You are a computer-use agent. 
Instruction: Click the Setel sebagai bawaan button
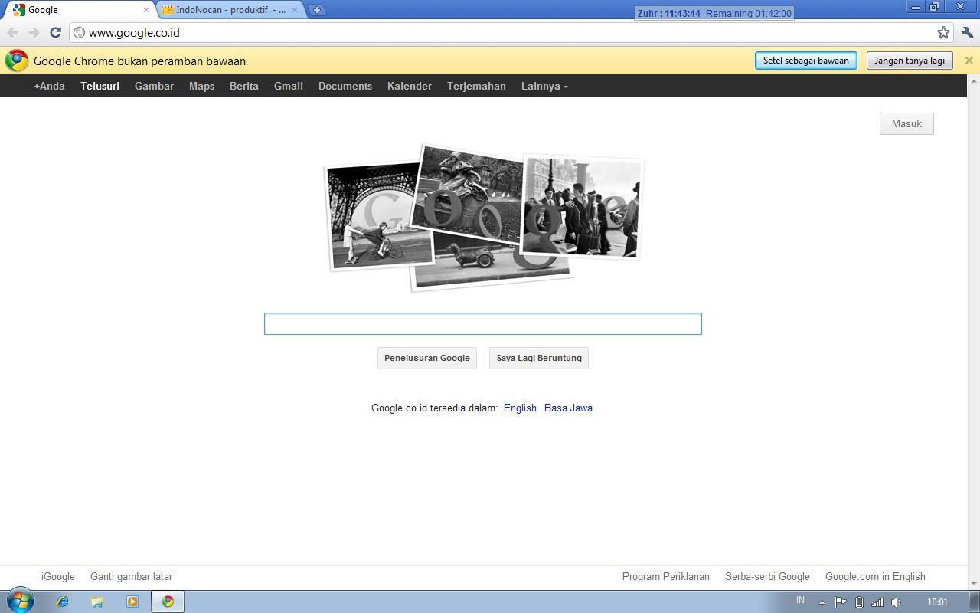click(805, 61)
